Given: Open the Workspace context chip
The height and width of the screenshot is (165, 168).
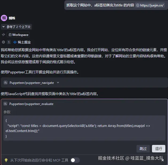Looking at the screenshot, I should [18, 35].
